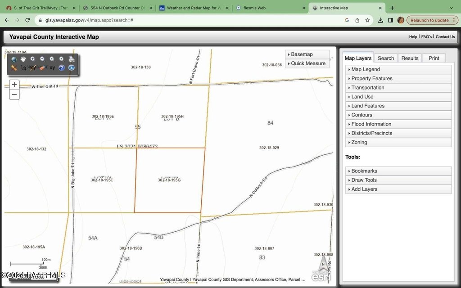Open the FAQ's link in header

(426, 37)
